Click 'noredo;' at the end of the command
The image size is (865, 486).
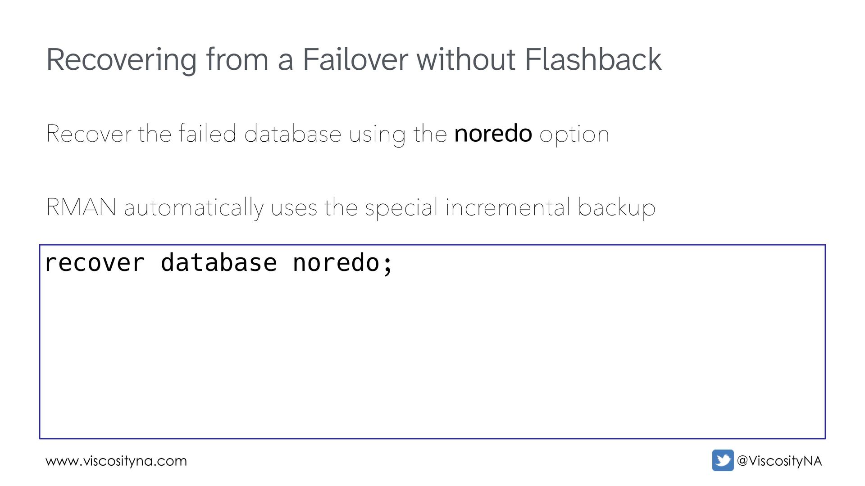(x=343, y=263)
